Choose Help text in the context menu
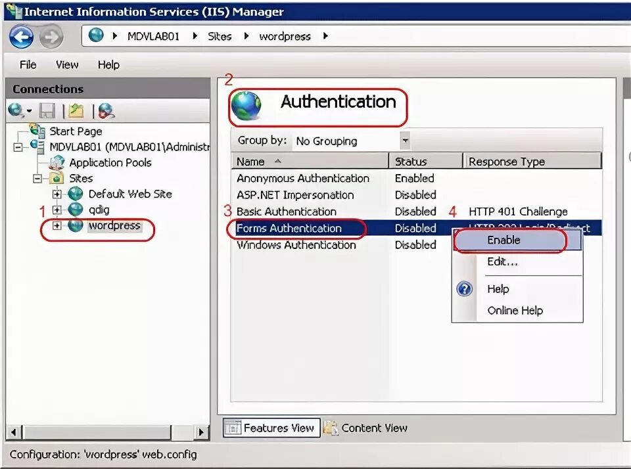The height and width of the screenshot is (469, 631). click(x=498, y=289)
